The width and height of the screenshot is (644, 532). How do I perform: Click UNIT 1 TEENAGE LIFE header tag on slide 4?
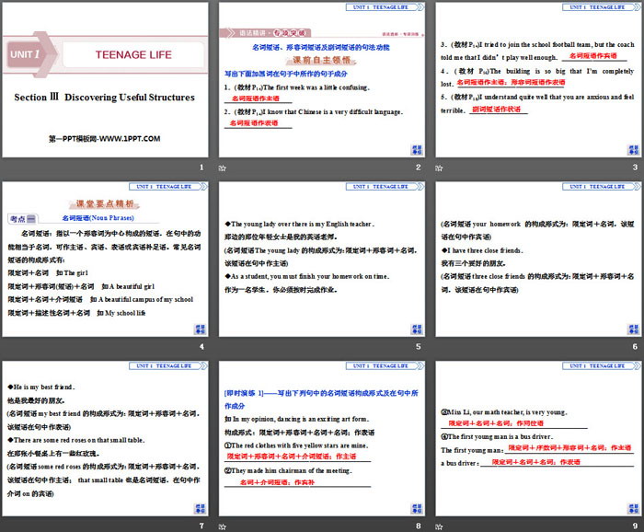click(168, 187)
